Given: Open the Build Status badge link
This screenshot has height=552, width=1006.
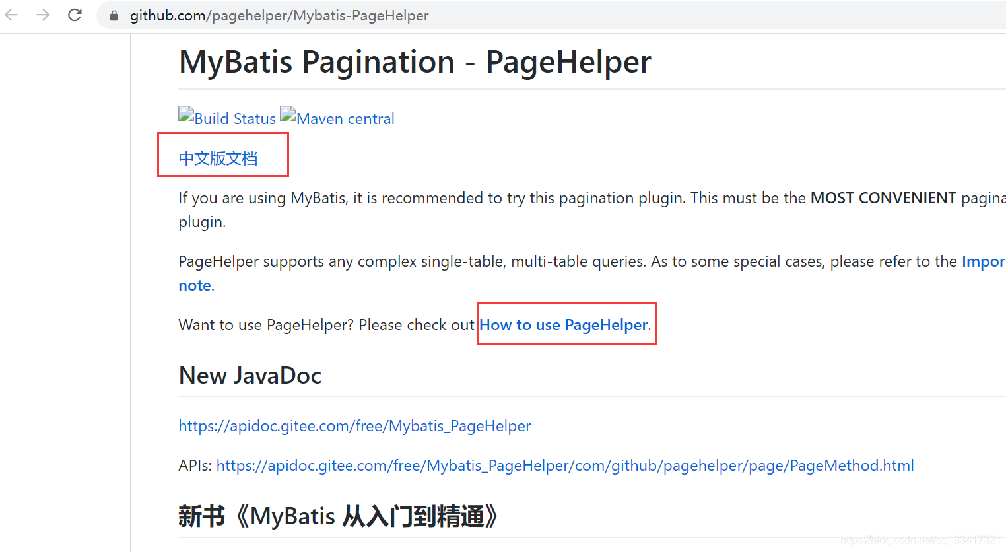Looking at the screenshot, I should [x=227, y=118].
